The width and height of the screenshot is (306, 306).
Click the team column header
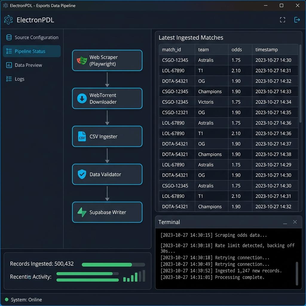coord(212,50)
